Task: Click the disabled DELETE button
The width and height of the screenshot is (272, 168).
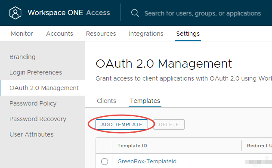Action: pos(169,124)
